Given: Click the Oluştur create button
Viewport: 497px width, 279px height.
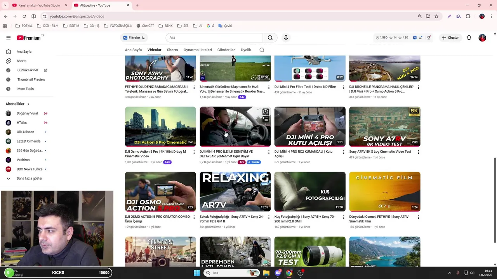Looking at the screenshot, I should [450, 38].
